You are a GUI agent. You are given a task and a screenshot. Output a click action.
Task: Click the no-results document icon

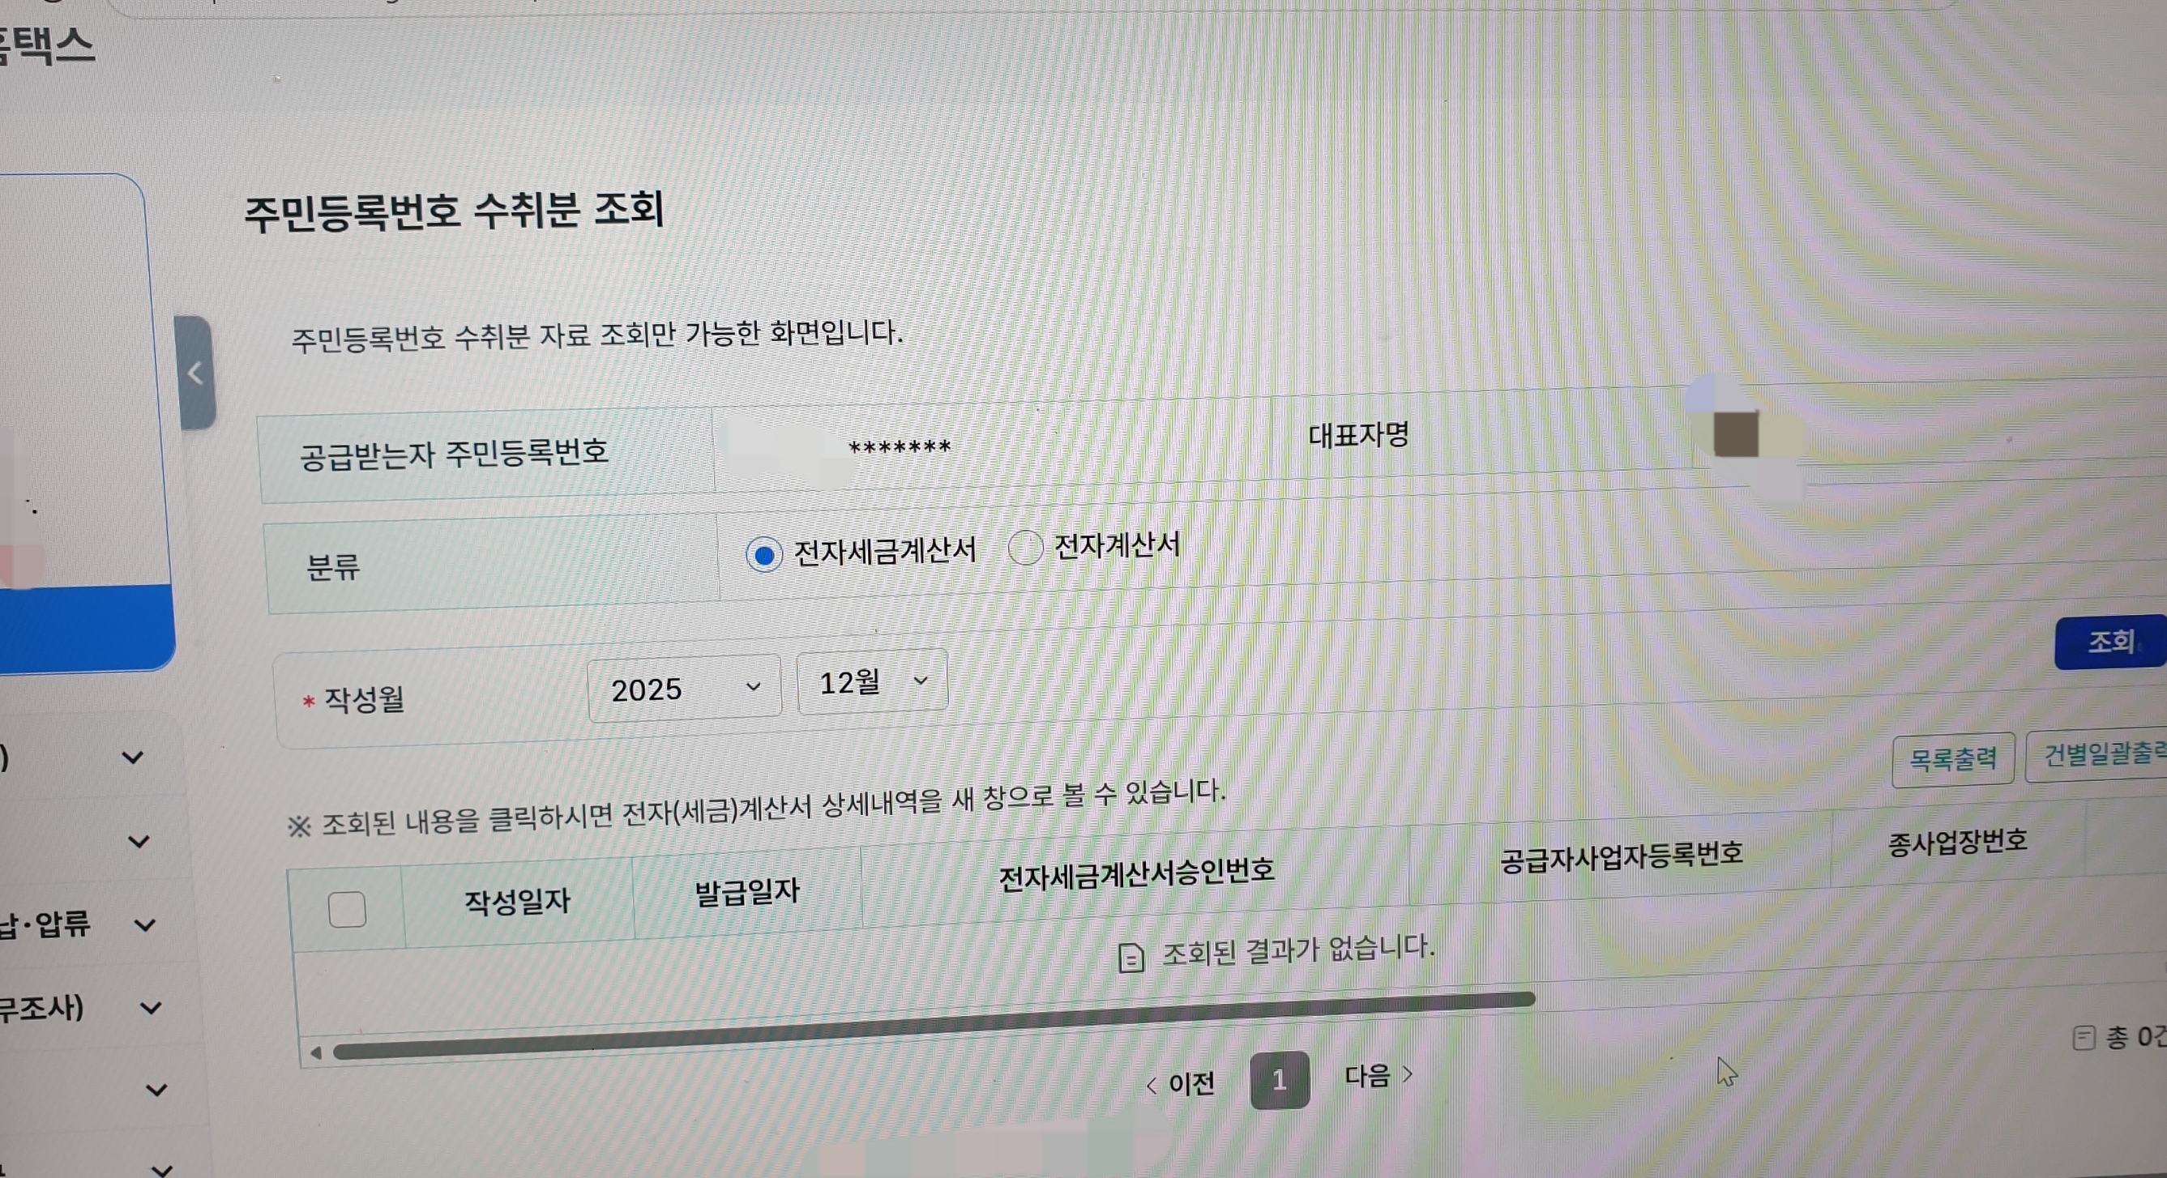coord(1131,958)
